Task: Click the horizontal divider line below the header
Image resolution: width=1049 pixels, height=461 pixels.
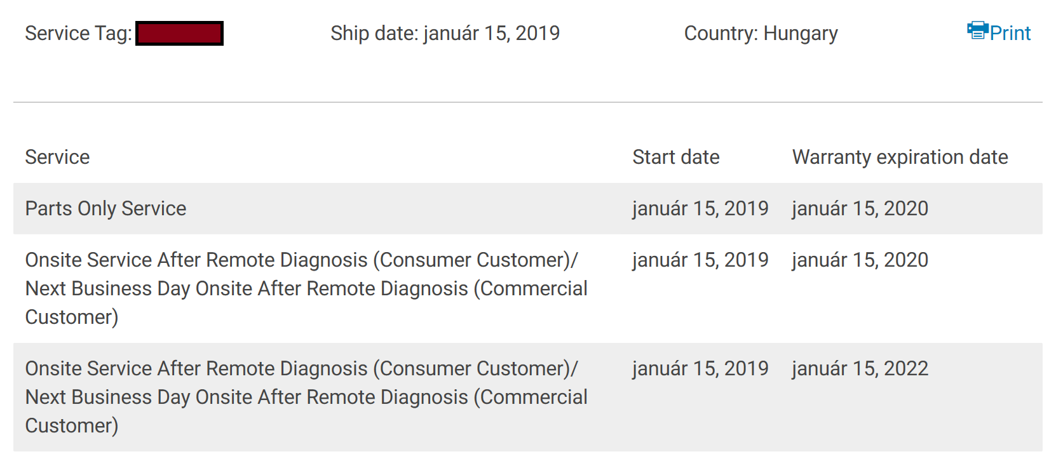Action: pos(527,102)
